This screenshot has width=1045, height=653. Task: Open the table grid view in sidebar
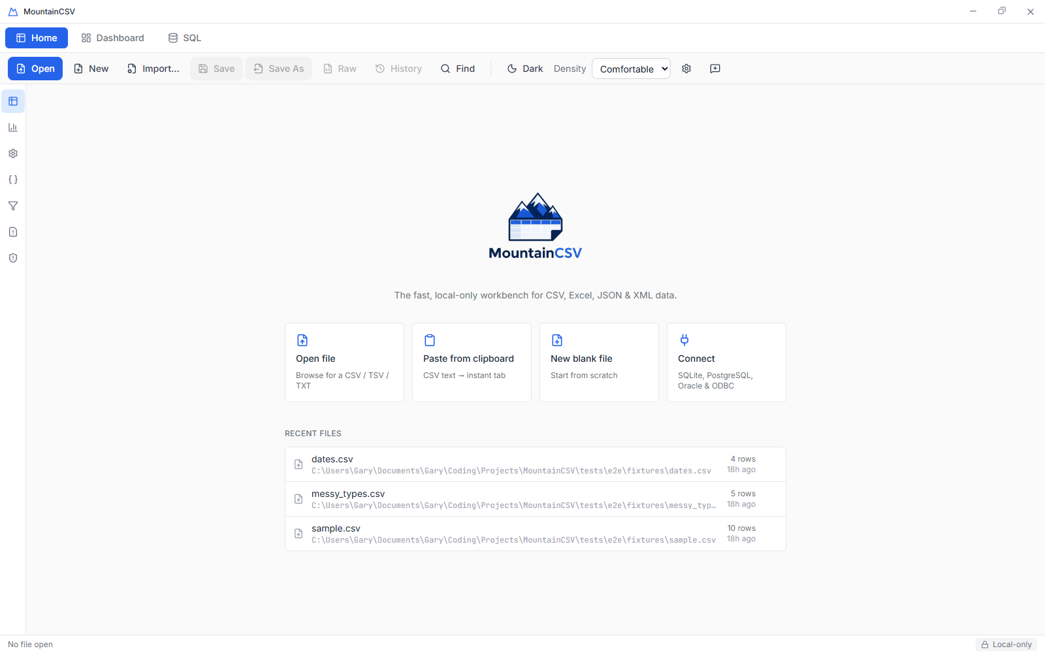(x=13, y=101)
